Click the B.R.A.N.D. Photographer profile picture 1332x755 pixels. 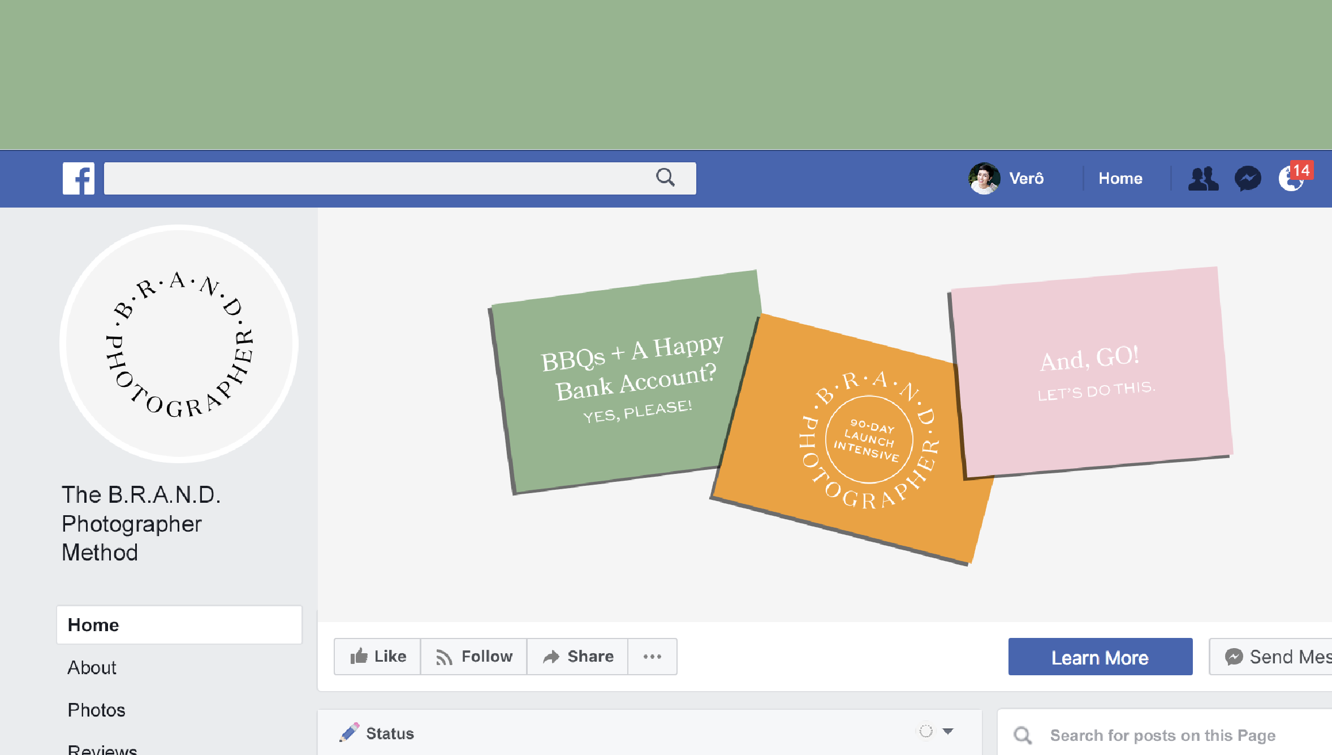(179, 343)
